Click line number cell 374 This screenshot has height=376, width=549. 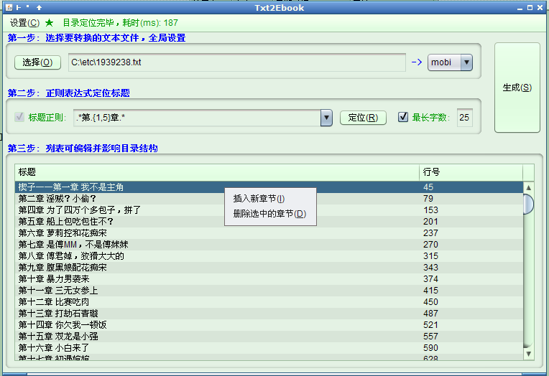(x=471, y=279)
